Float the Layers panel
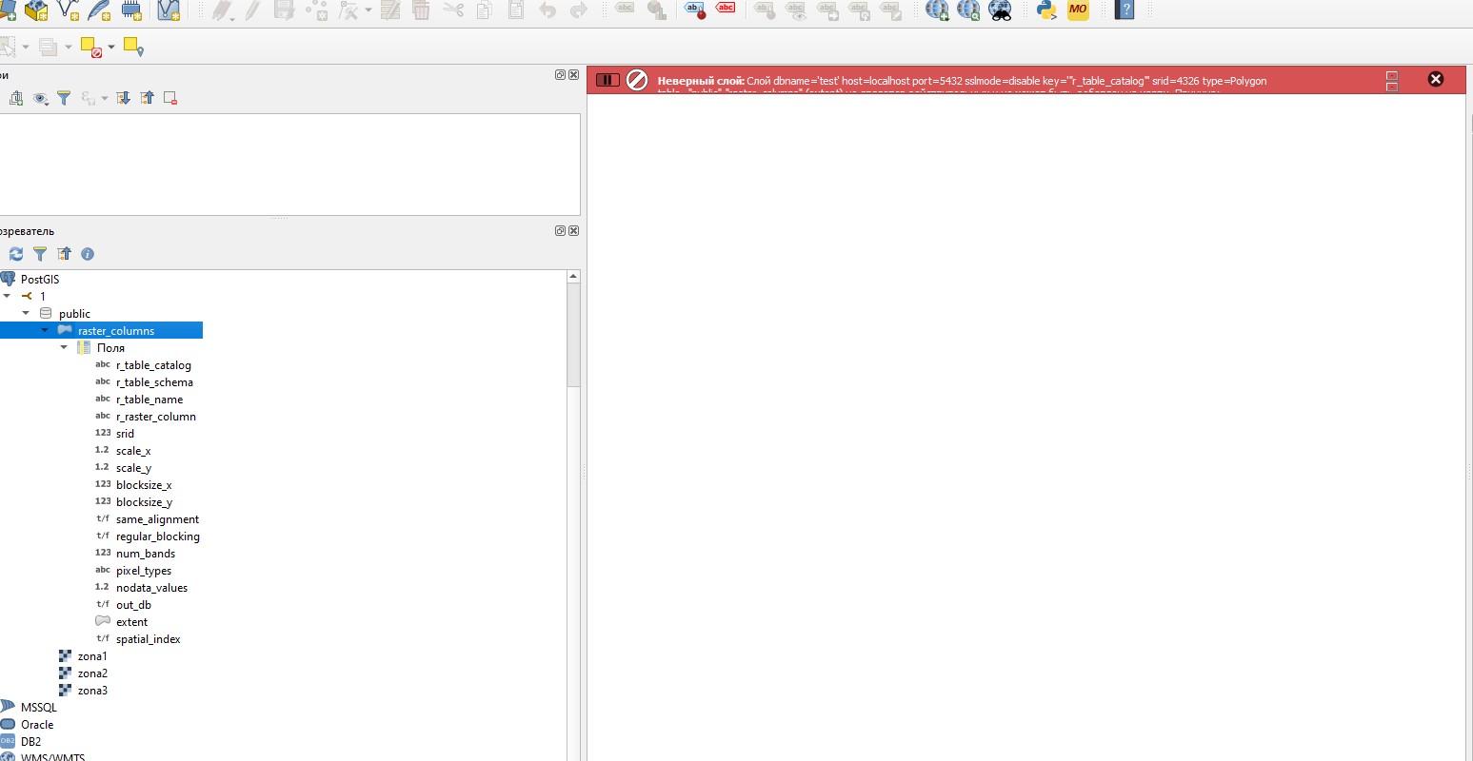Image resolution: width=1473 pixels, height=761 pixels. (x=560, y=75)
